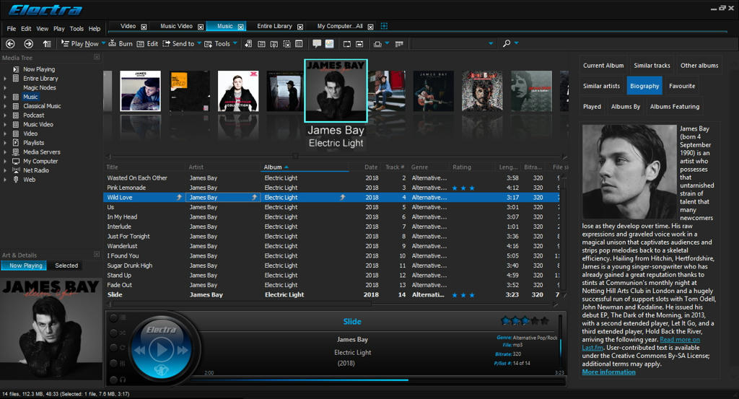Sort tracks by the Album column header
739x399 pixels.
click(x=305, y=167)
